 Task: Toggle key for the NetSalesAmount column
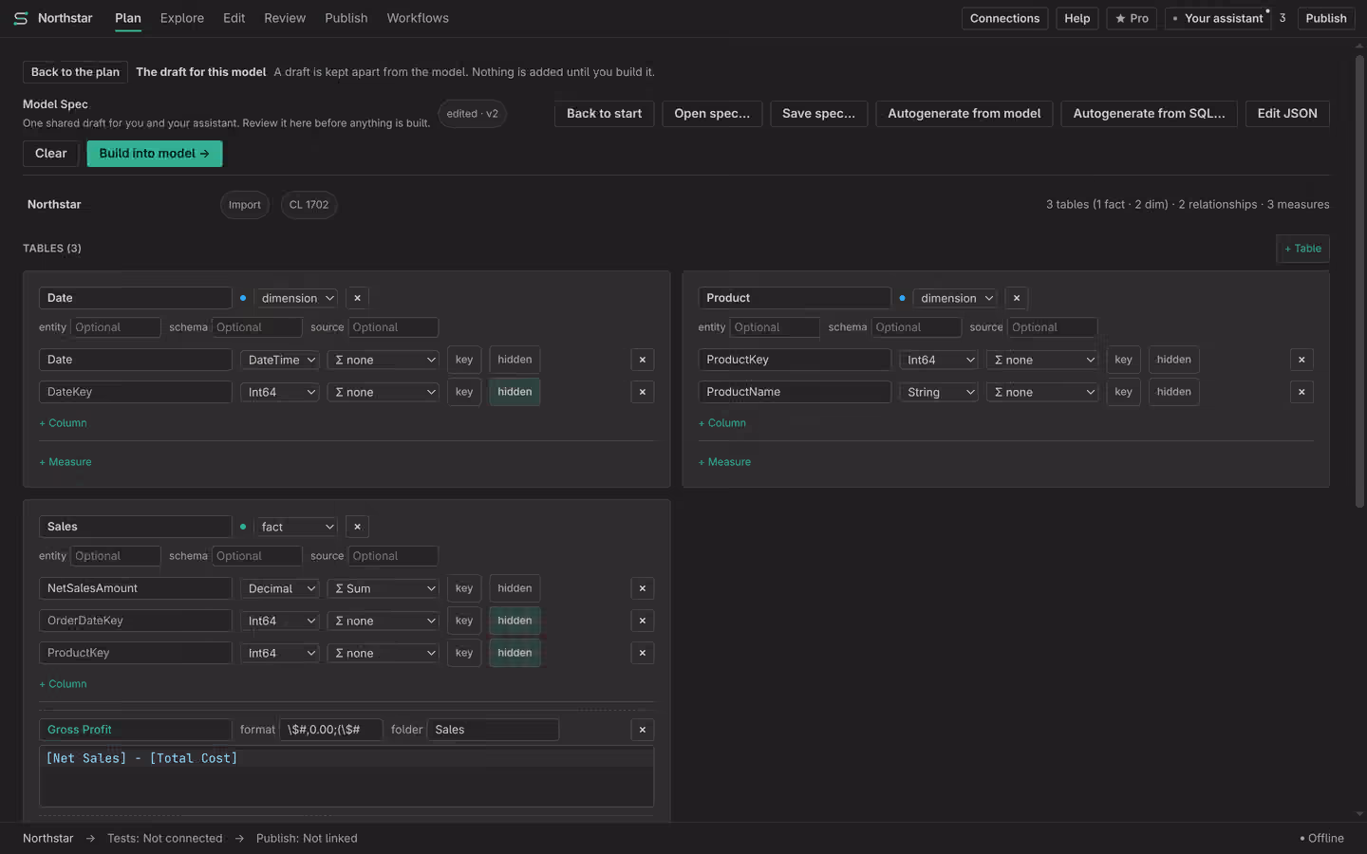click(x=464, y=588)
